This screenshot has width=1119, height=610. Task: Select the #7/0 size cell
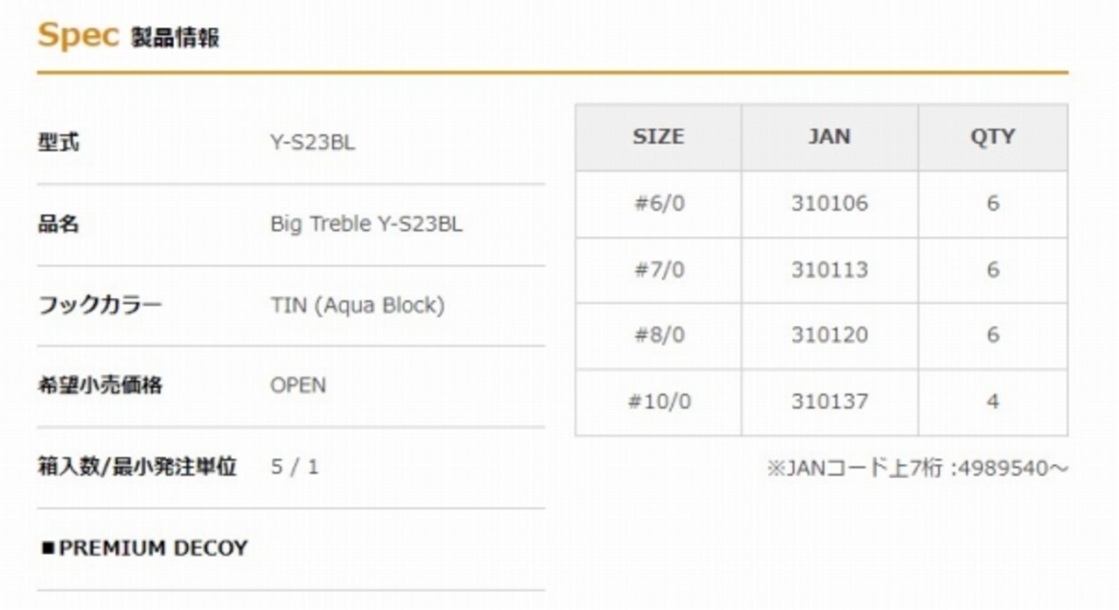pyautogui.click(x=658, y=270)
